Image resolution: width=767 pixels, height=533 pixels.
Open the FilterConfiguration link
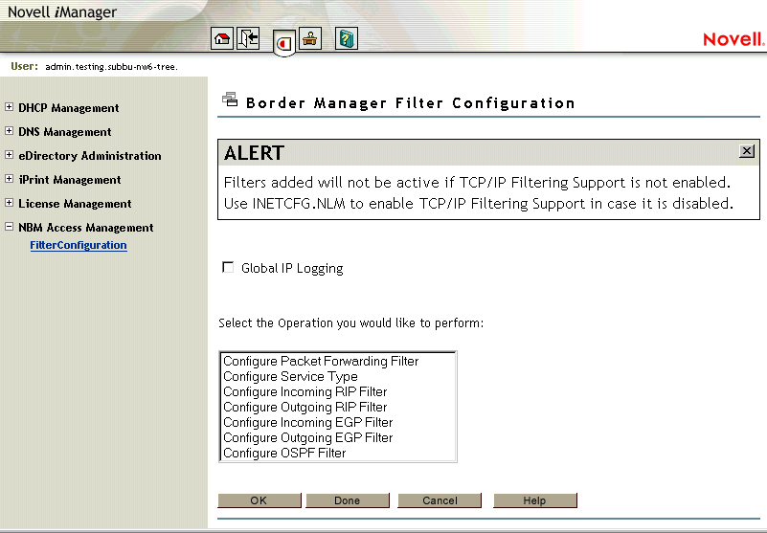click(79, 245)
